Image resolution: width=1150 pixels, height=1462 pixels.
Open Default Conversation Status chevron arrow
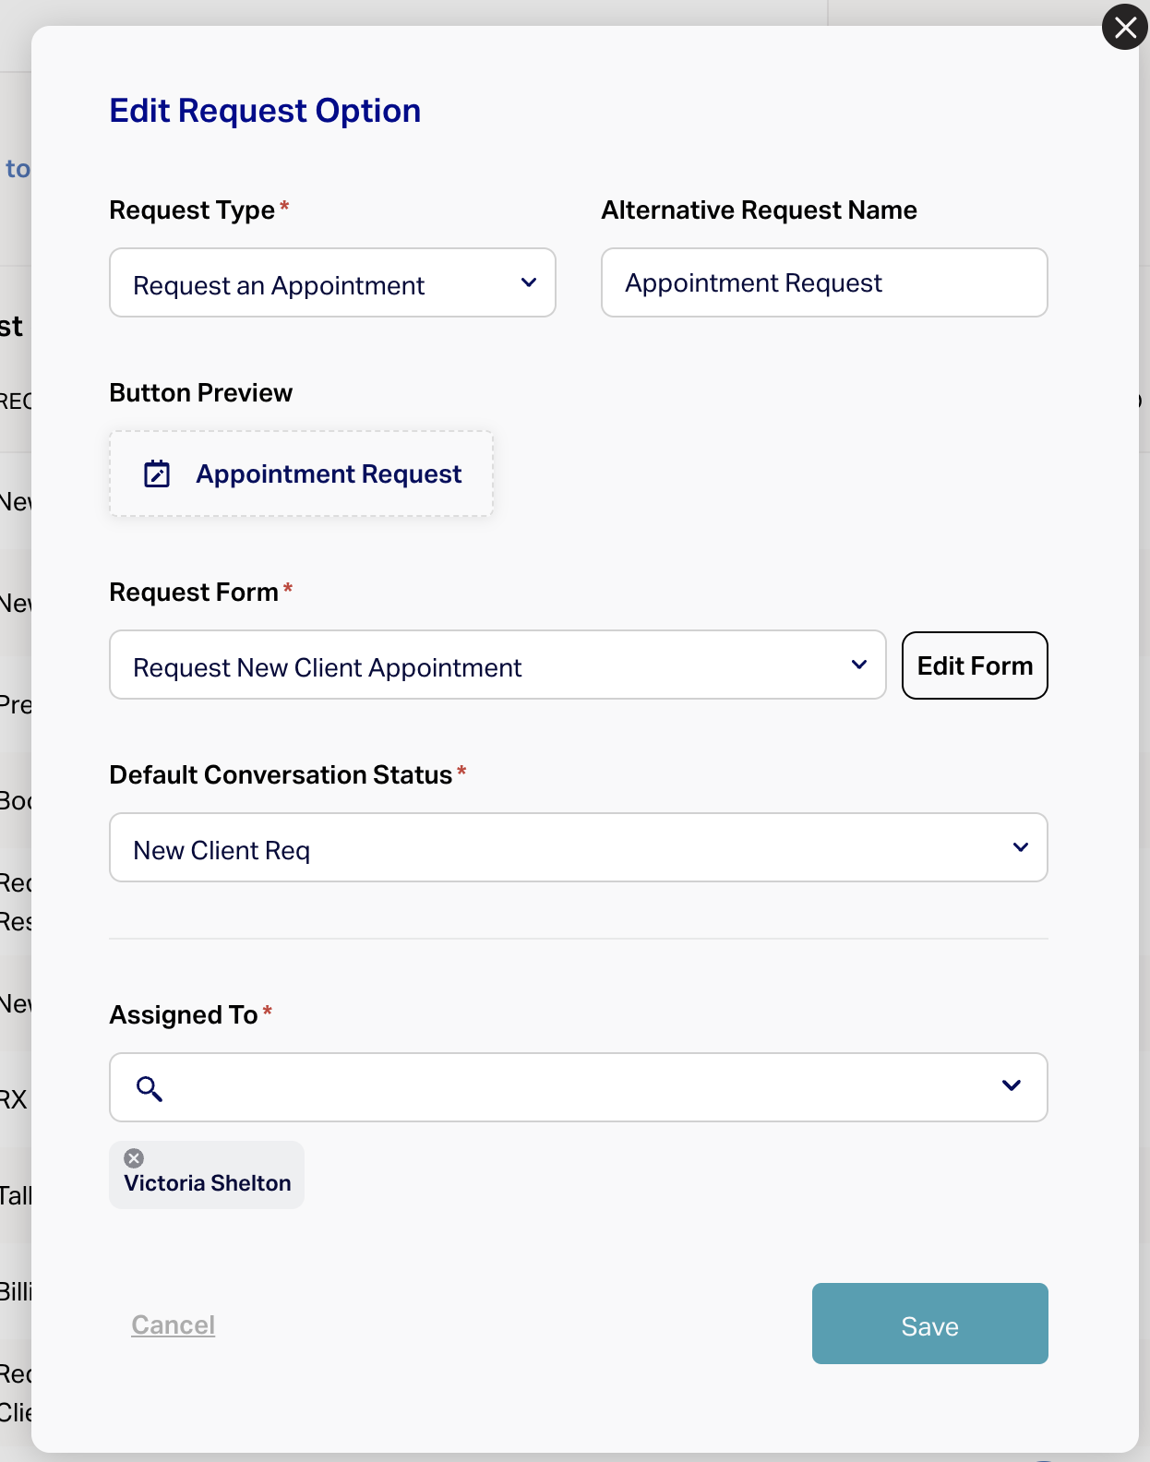pos(1020,848)
